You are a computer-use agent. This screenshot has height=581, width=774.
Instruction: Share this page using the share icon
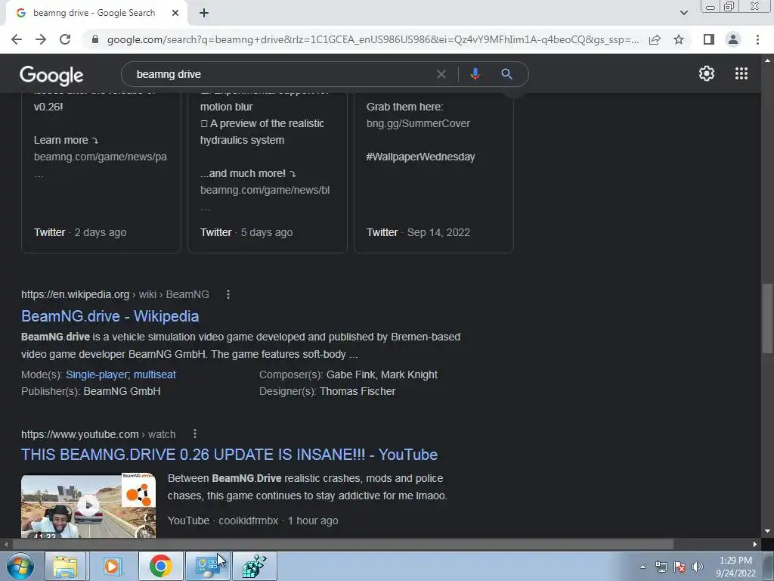click(655, 39)
